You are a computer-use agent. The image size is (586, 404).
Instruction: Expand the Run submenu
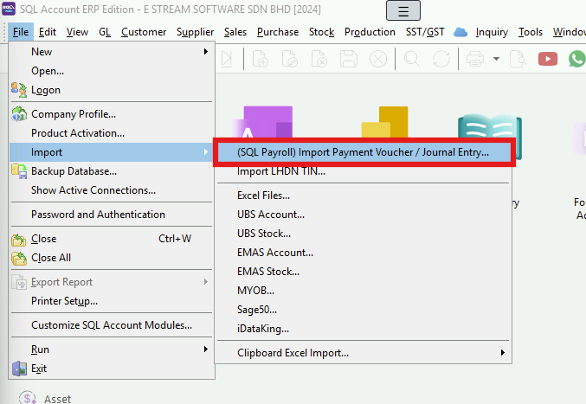(x=112, y=349)
